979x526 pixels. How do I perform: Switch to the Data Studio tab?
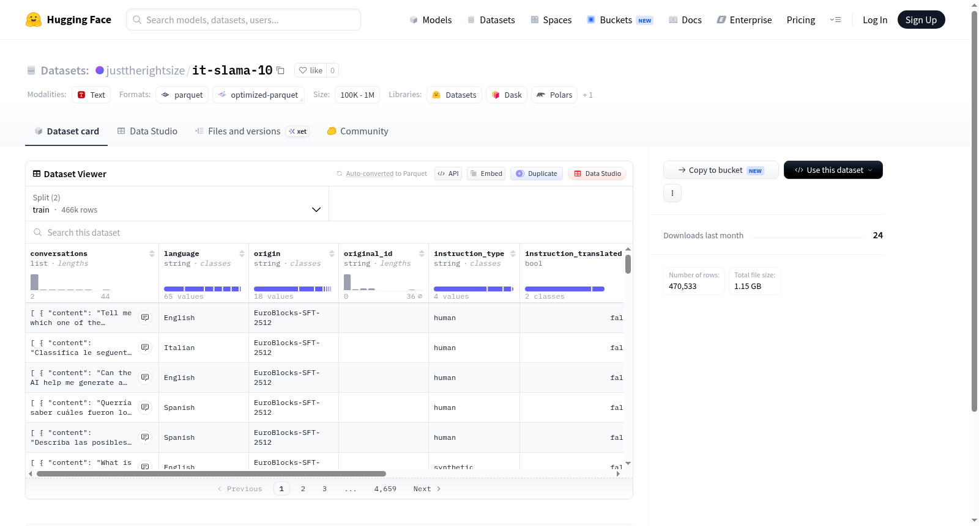tap(147, 131)
